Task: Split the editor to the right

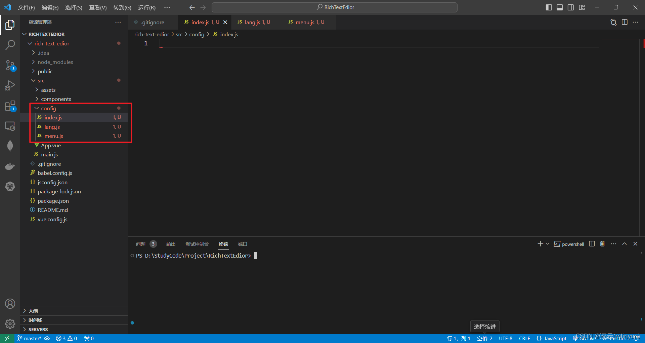Action: click(x=625, y=22)
